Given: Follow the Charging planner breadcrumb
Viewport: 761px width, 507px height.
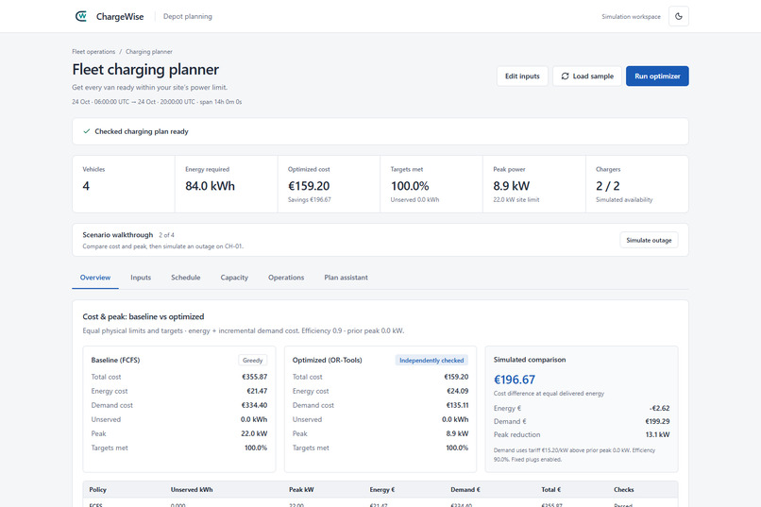Looking at the screenshot, I should (x=149, y=51).
